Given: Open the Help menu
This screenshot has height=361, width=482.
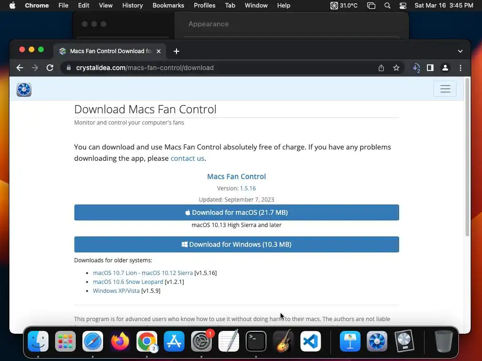Looking at the screenshot, I should (x=283, y=5).
